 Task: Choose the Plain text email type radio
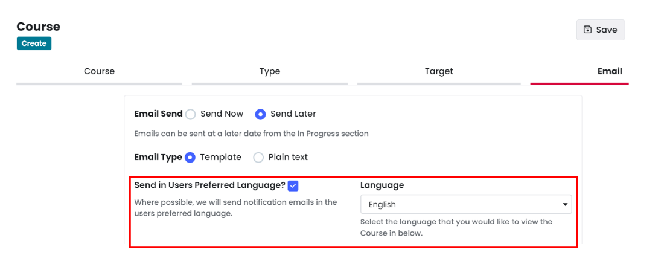pos(258,158)
